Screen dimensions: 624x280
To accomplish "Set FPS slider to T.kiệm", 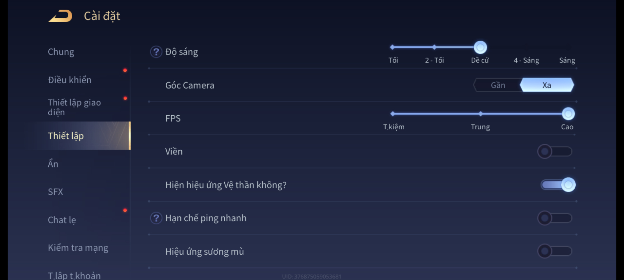I will (x=393, y=114).
